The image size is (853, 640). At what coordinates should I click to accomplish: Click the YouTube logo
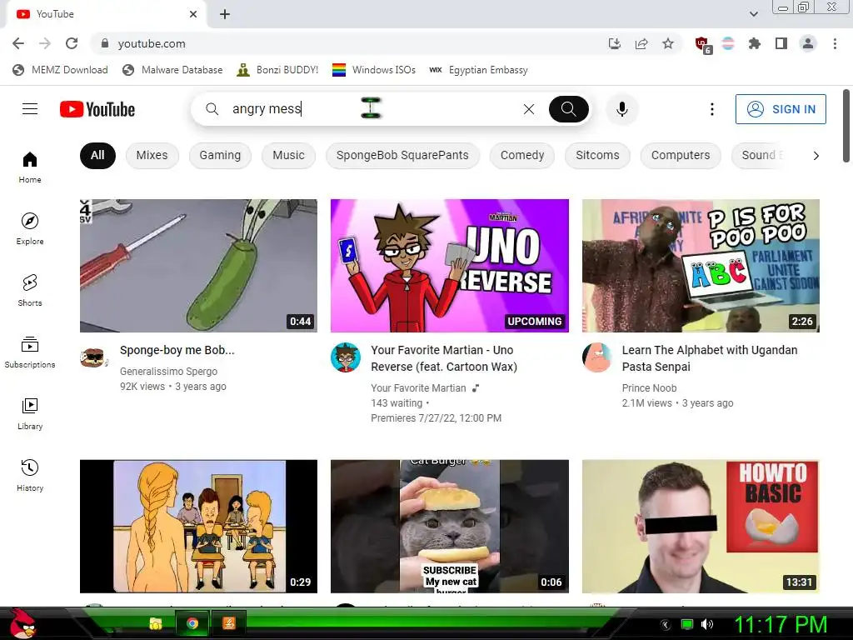click(x=97, y=109)
